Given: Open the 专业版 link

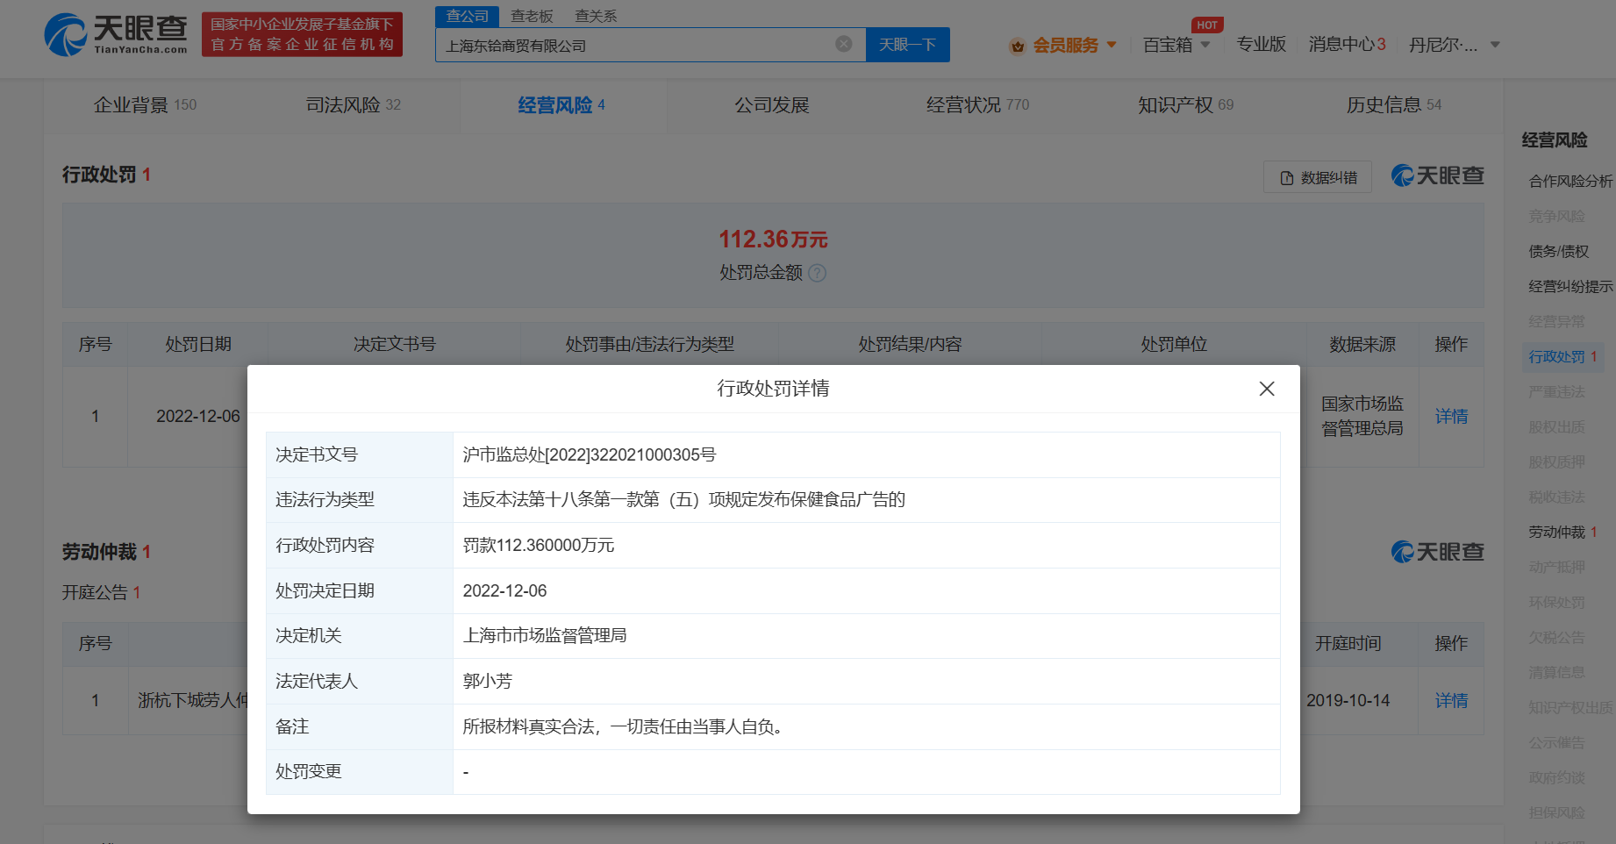Looking at the screenshot, I should coord(1261,44).
